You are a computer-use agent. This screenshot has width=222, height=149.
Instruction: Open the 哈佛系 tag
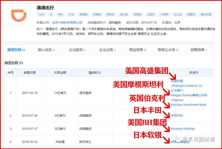tap(97, 14)
